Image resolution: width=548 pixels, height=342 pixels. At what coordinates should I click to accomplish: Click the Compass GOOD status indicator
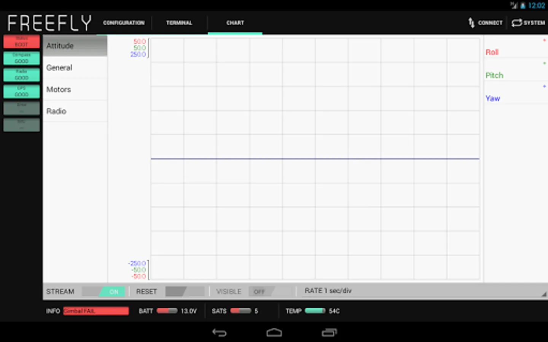[x=22, y=58]
